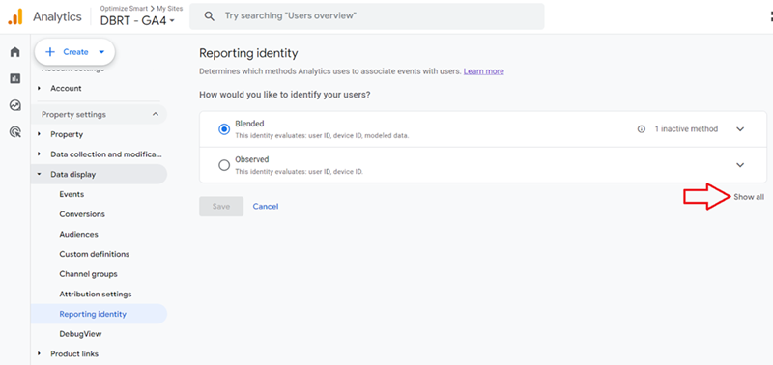Open the Reports bar chart icon
This screenshot has height=365, width=773.
point(15,78)
